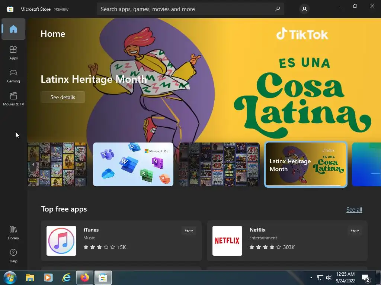Click the Netflix star rating 303K
Screen dimensions: 381x285
click(272, 247)
